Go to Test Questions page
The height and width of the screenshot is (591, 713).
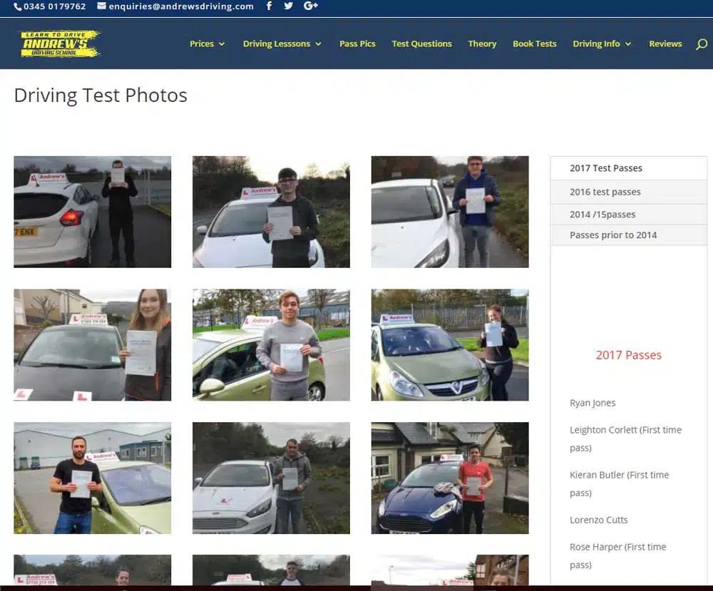tap(421, 44)
